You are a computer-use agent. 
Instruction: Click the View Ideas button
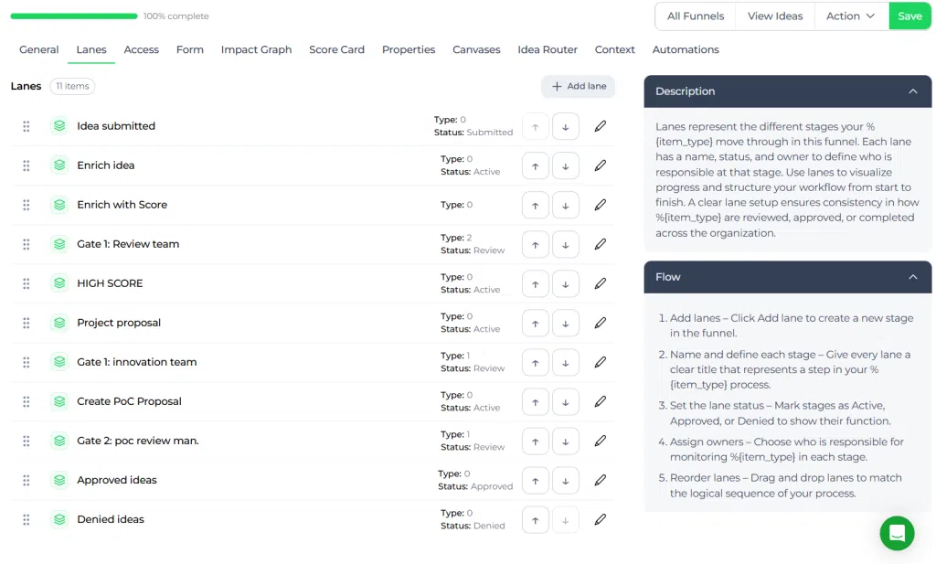pyautogui.click(x=775, y=16)
